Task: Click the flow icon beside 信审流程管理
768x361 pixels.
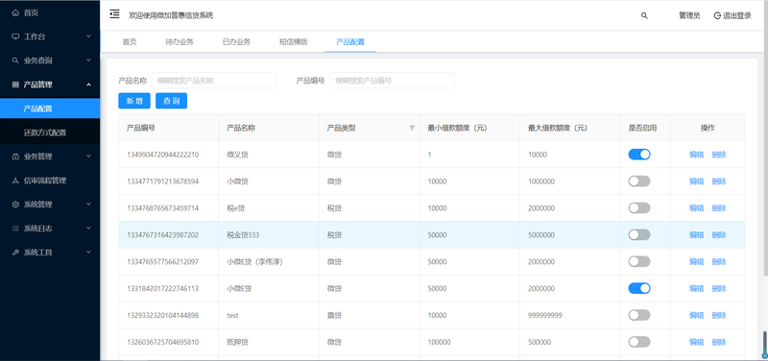Action: [x=15, y=180]
